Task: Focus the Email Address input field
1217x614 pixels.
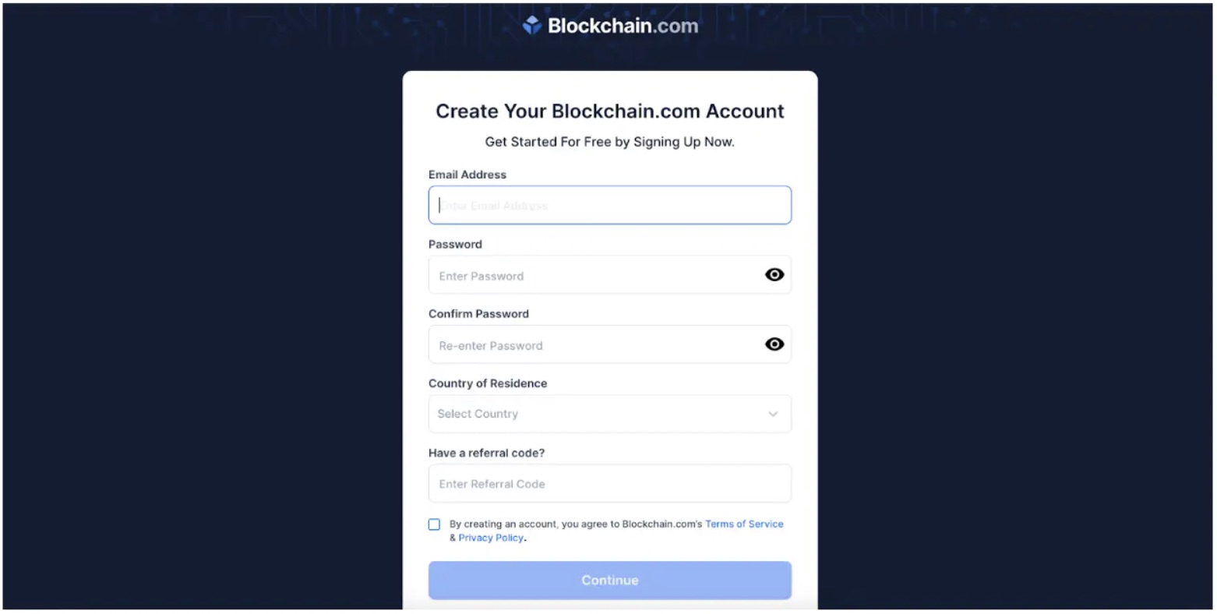Action: [x=609, y=204]
